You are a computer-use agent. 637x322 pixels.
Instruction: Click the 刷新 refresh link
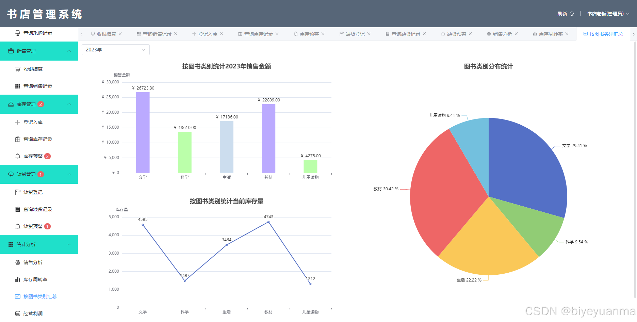[562, 14]
